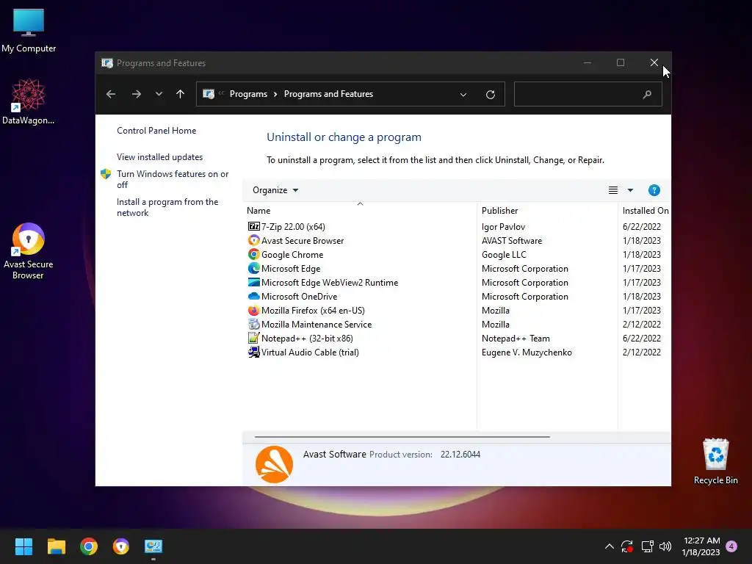752x564 pixels.
Task: Expand the address bar history dropdown
Action: [x=463, y=95]
